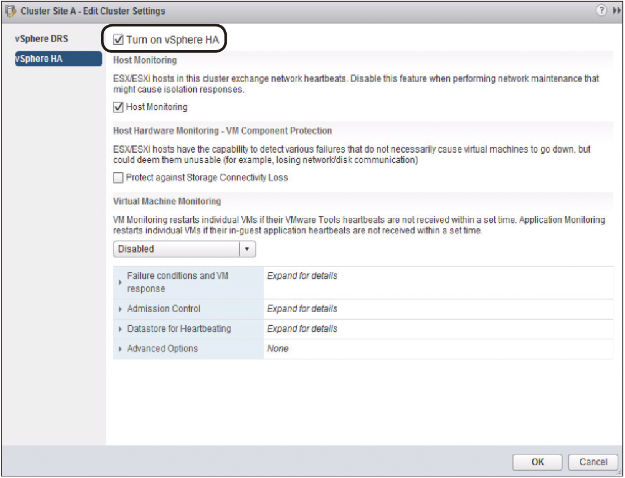This screenshot has height=478, width=625.
Task: Click the OK button
Action: click(537, 462)
